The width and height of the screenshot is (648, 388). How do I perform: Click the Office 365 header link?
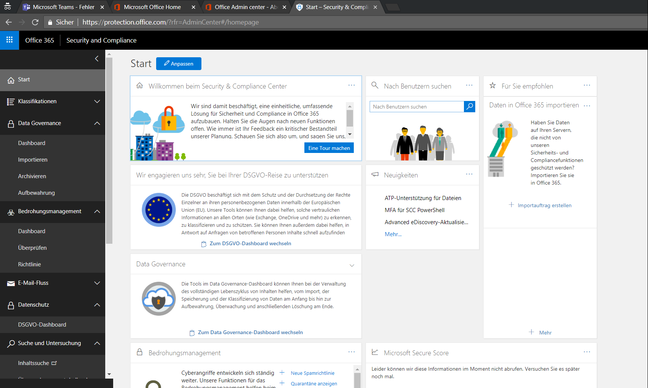(40, 40)
